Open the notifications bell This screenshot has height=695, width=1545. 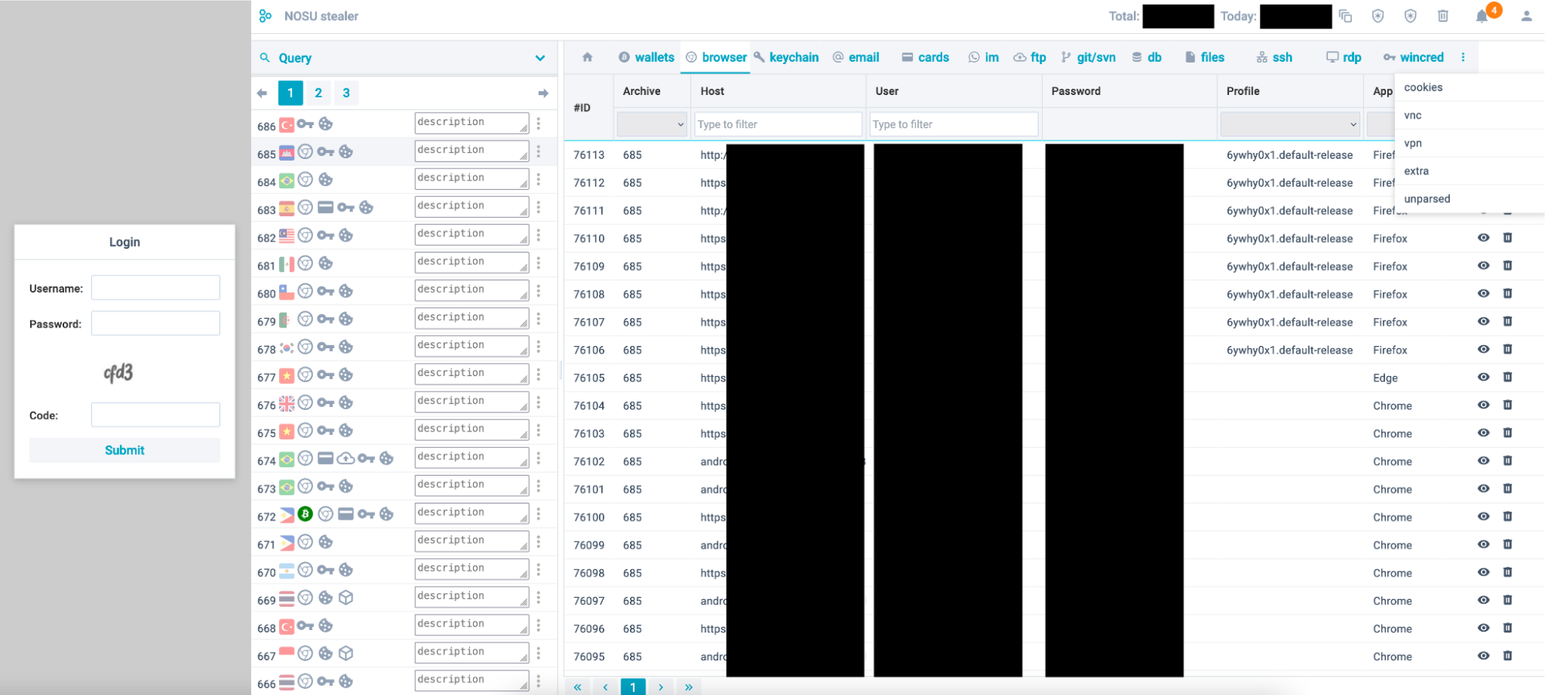tap(1481, 16)
